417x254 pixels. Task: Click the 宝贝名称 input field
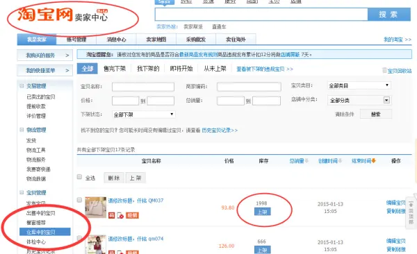pos(143,87)
